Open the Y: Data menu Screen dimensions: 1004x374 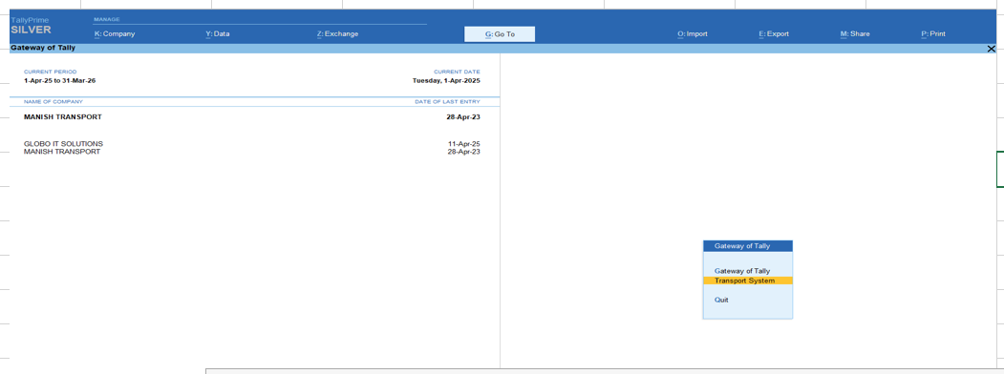point(218,34)
